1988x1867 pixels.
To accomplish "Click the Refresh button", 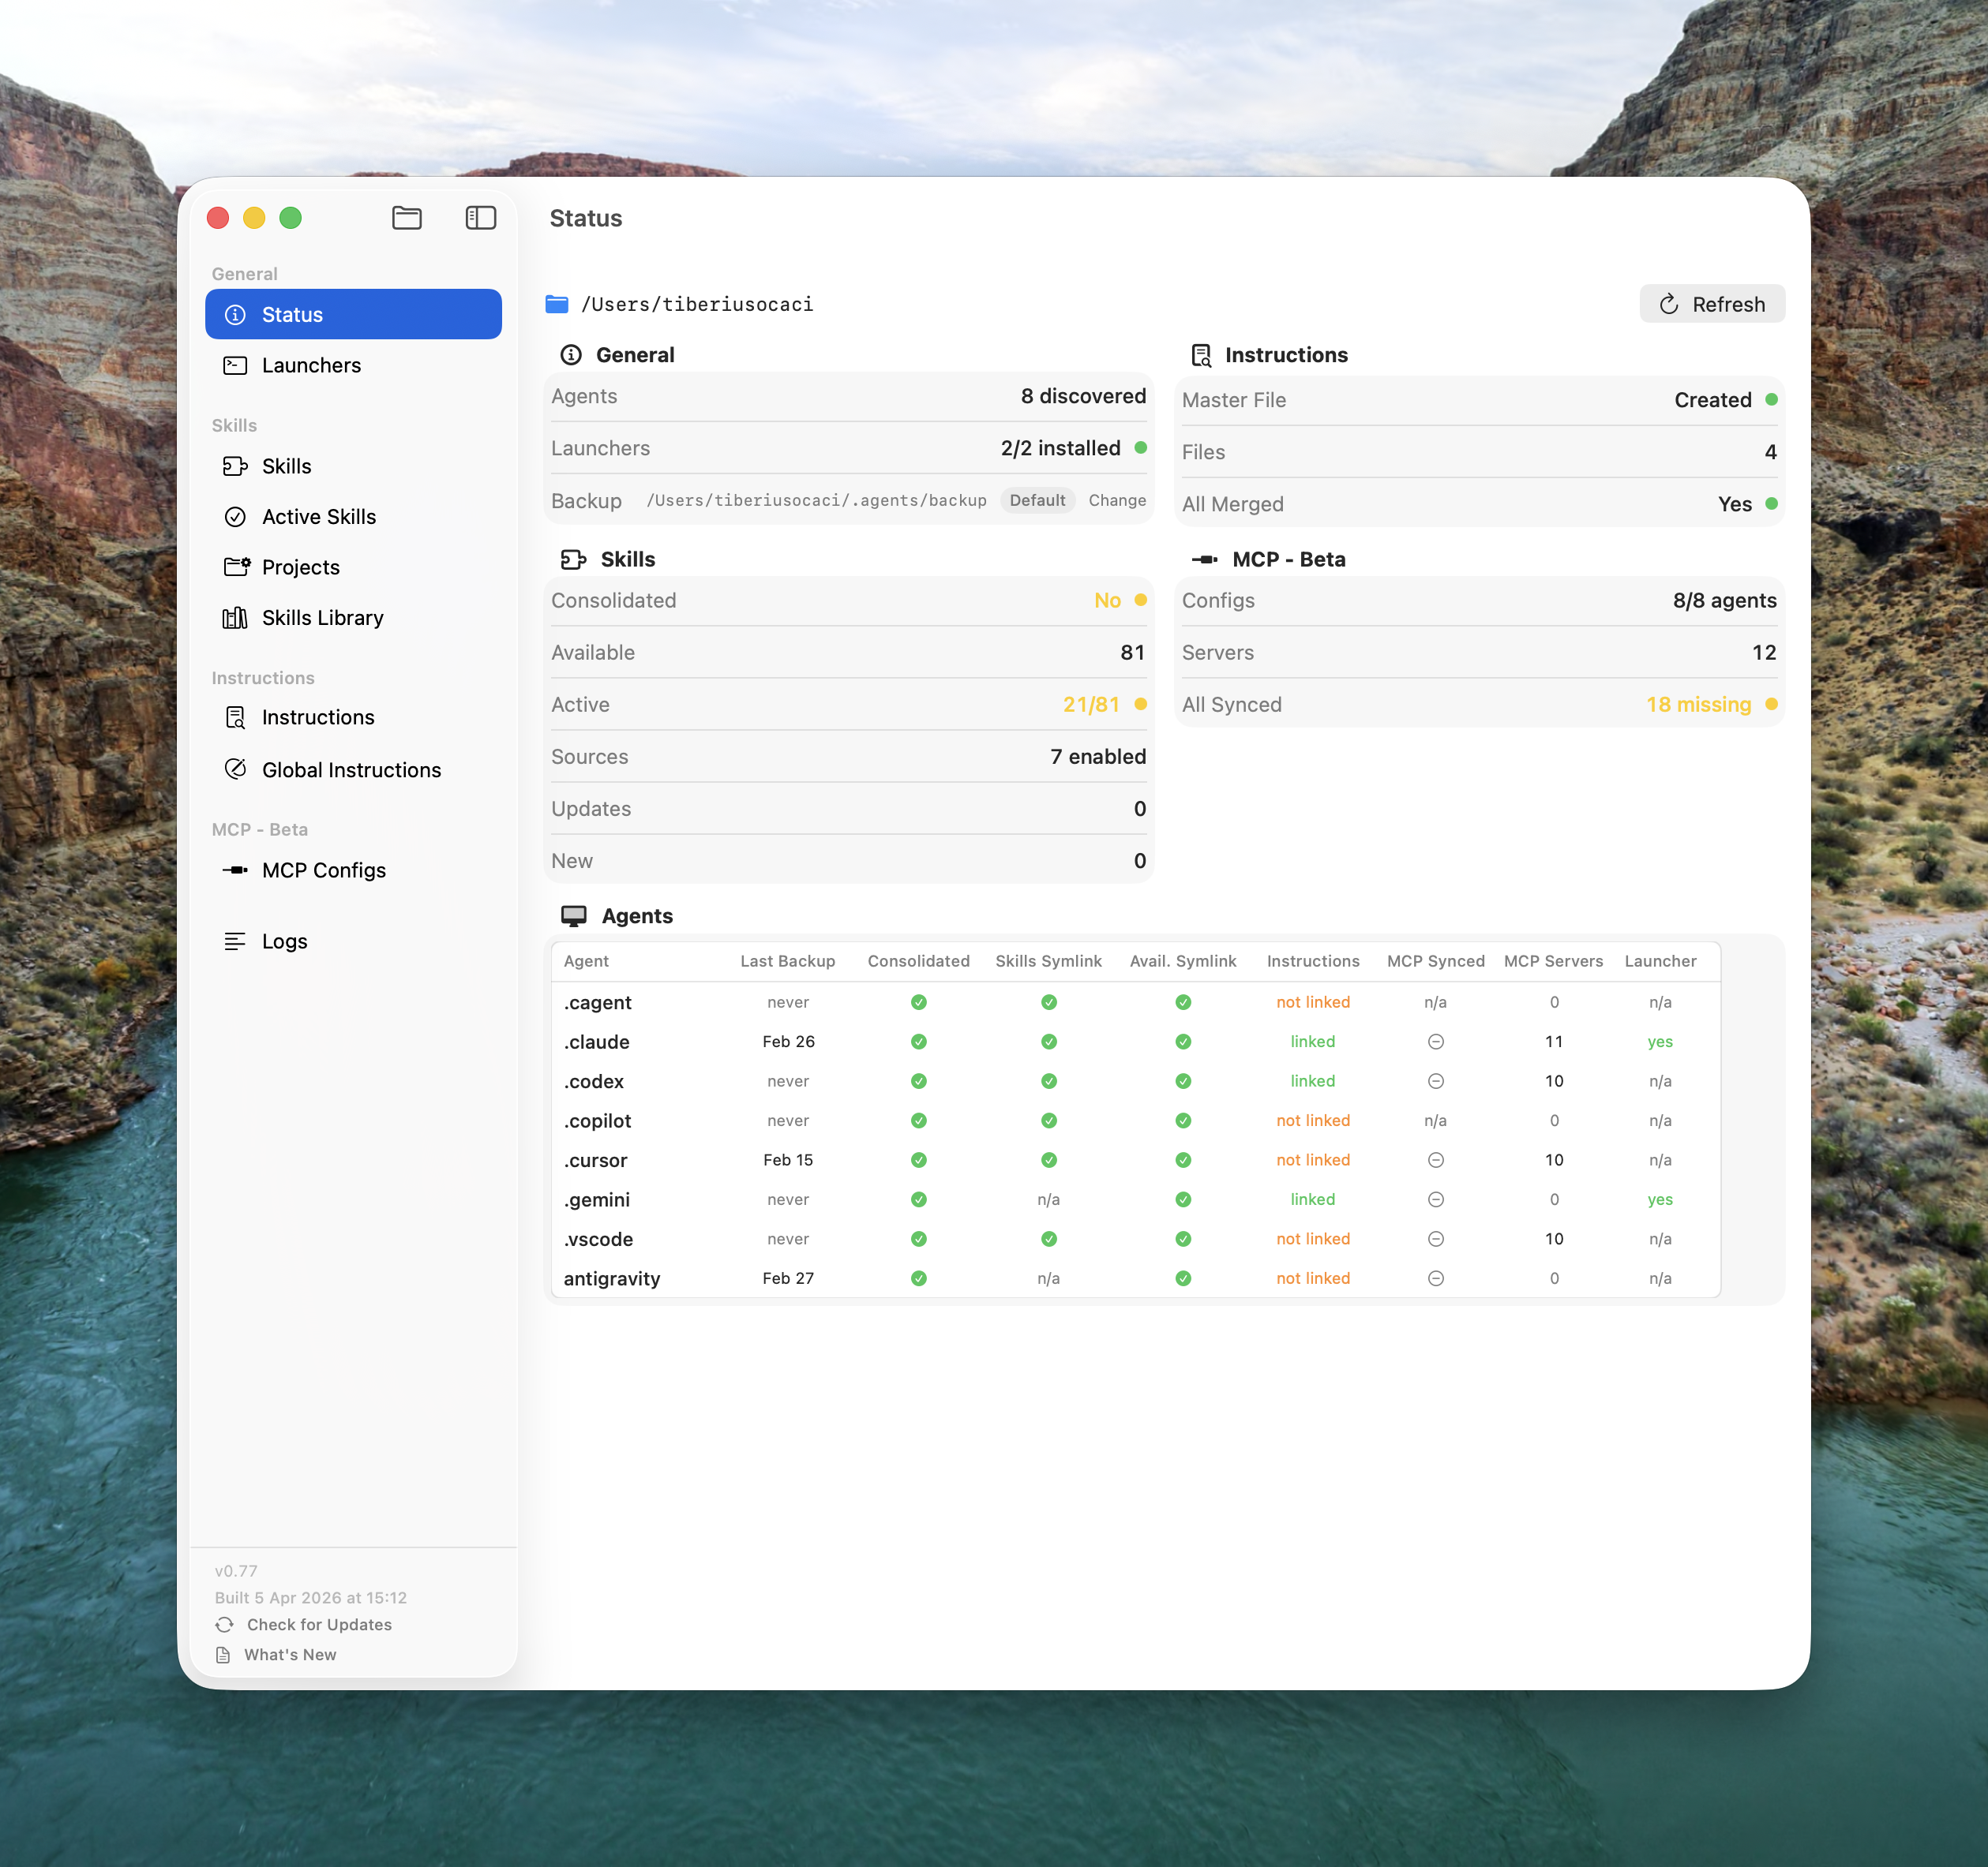I will point(1712,304).
